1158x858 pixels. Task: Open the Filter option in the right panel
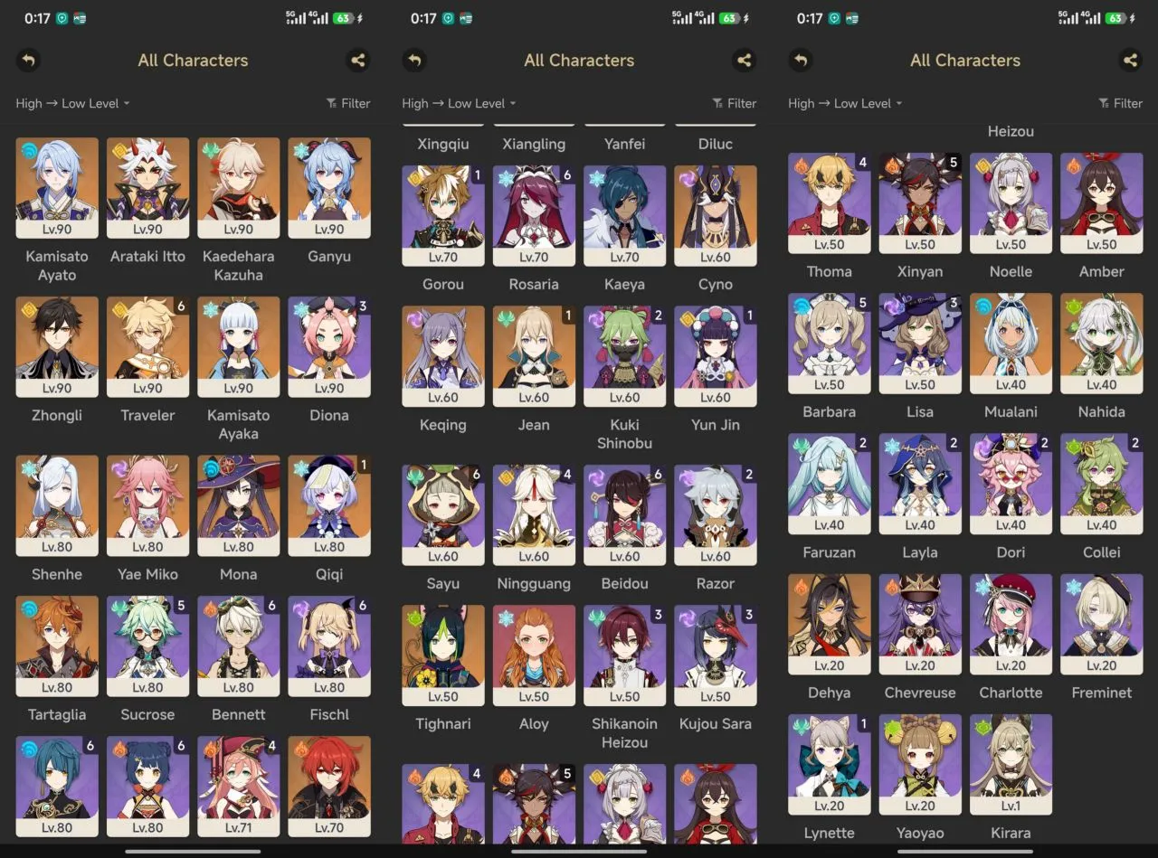(1121, 103)
